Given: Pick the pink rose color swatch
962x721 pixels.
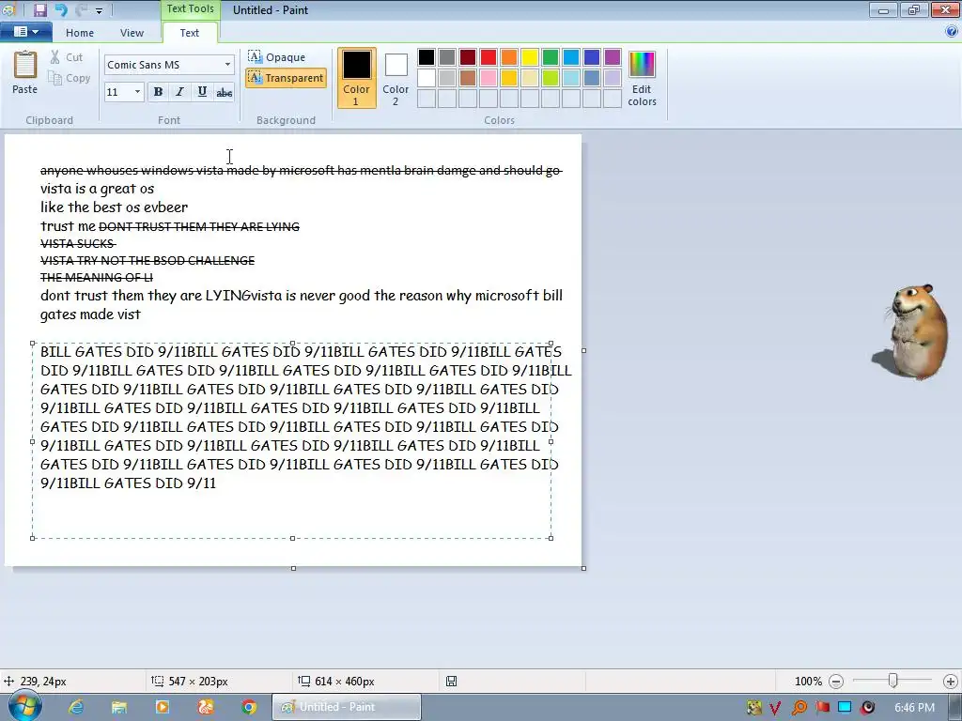Looking at the screenshot, I should tap(489, 78).
